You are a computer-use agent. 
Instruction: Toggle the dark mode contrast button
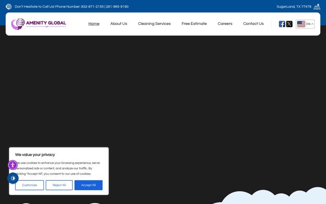(13, 178)
